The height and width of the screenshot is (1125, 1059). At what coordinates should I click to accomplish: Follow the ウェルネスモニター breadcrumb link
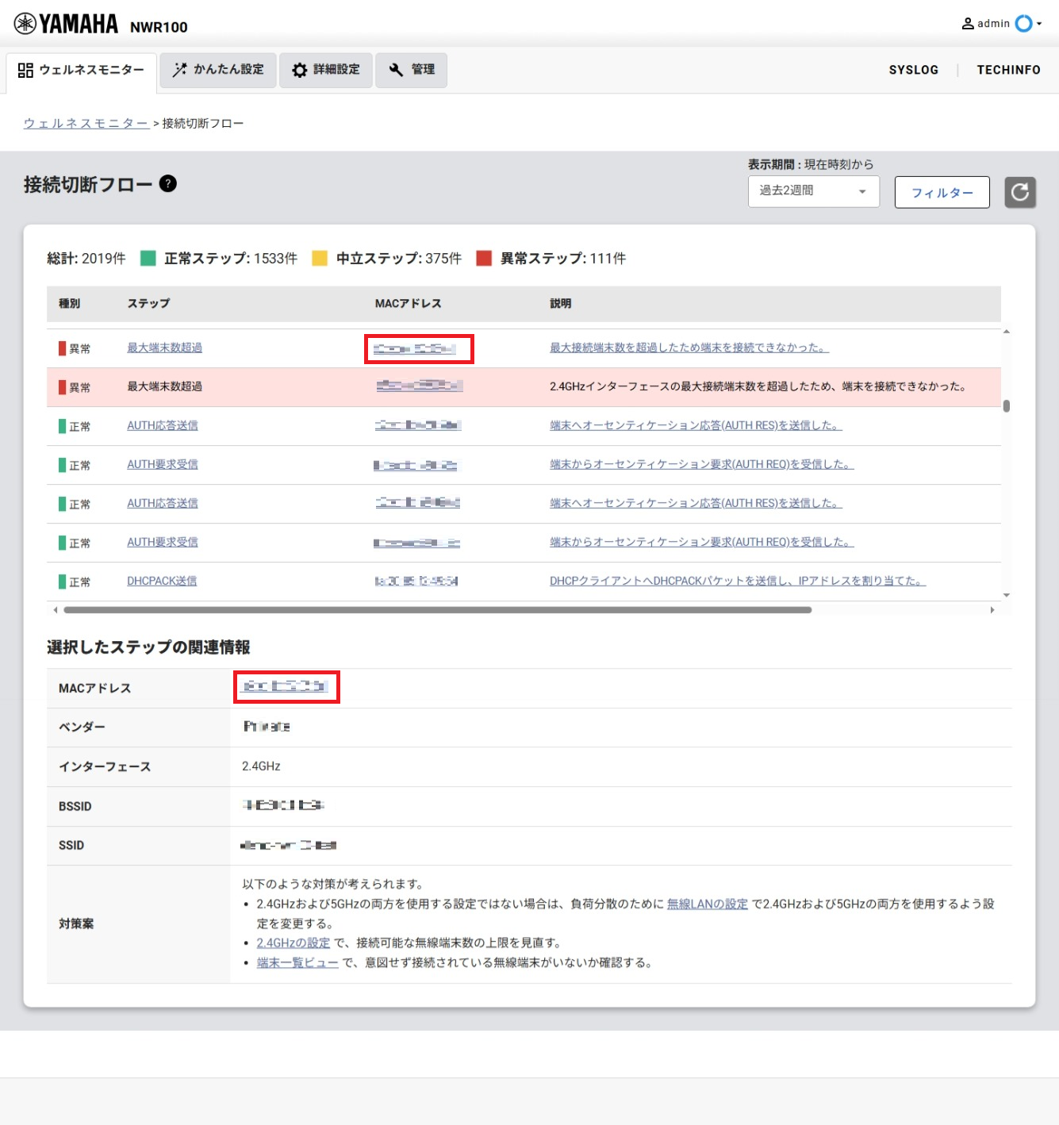coord(84,123)
